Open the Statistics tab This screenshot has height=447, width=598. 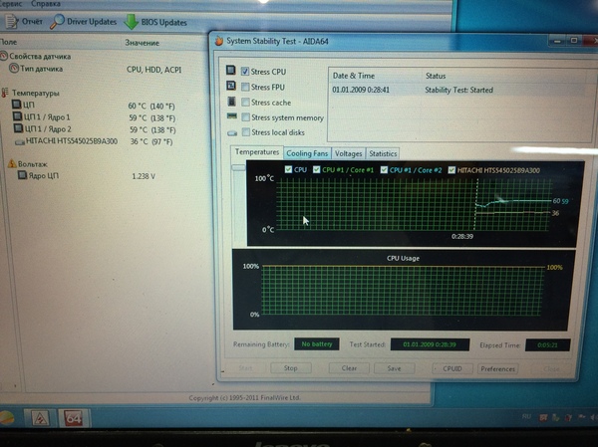pos(382,153)
